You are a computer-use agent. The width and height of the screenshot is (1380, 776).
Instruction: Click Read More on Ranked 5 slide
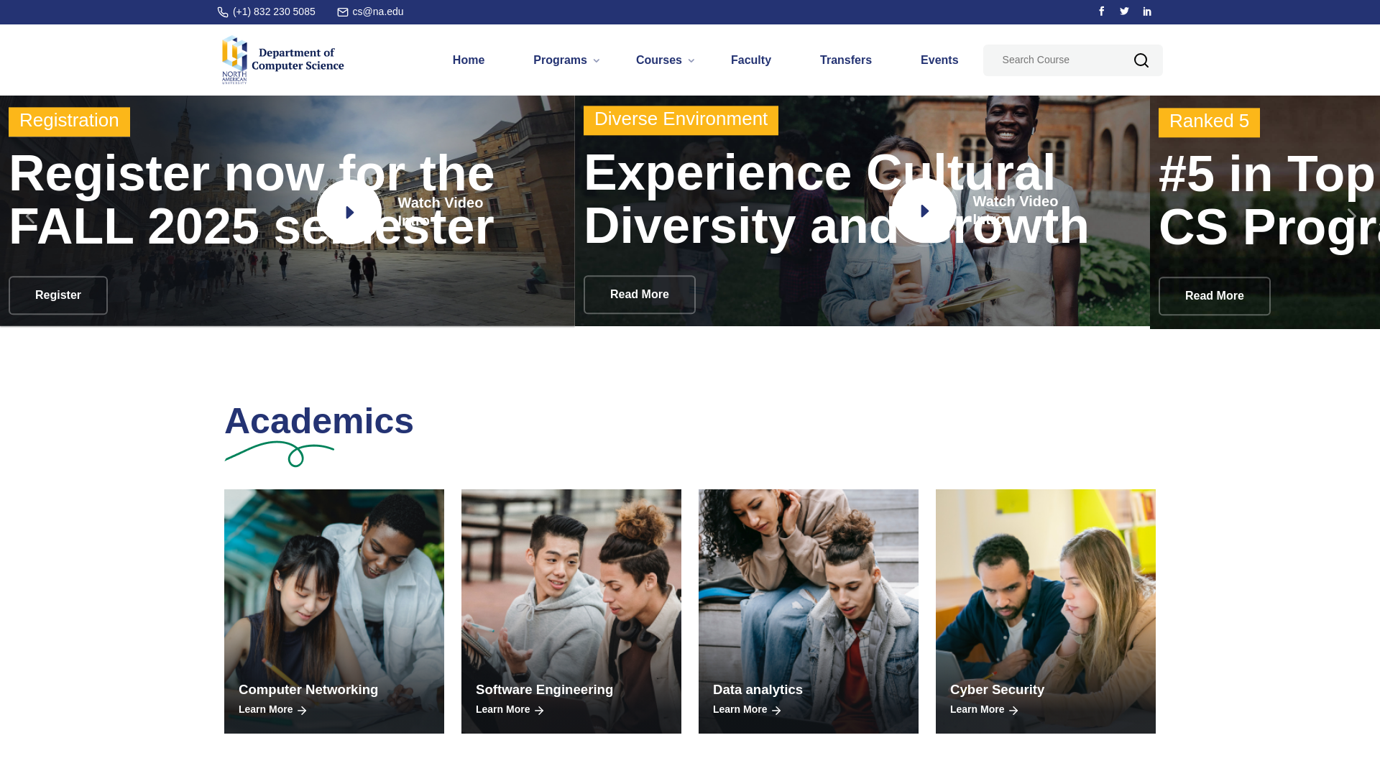tap(1215, 296)
